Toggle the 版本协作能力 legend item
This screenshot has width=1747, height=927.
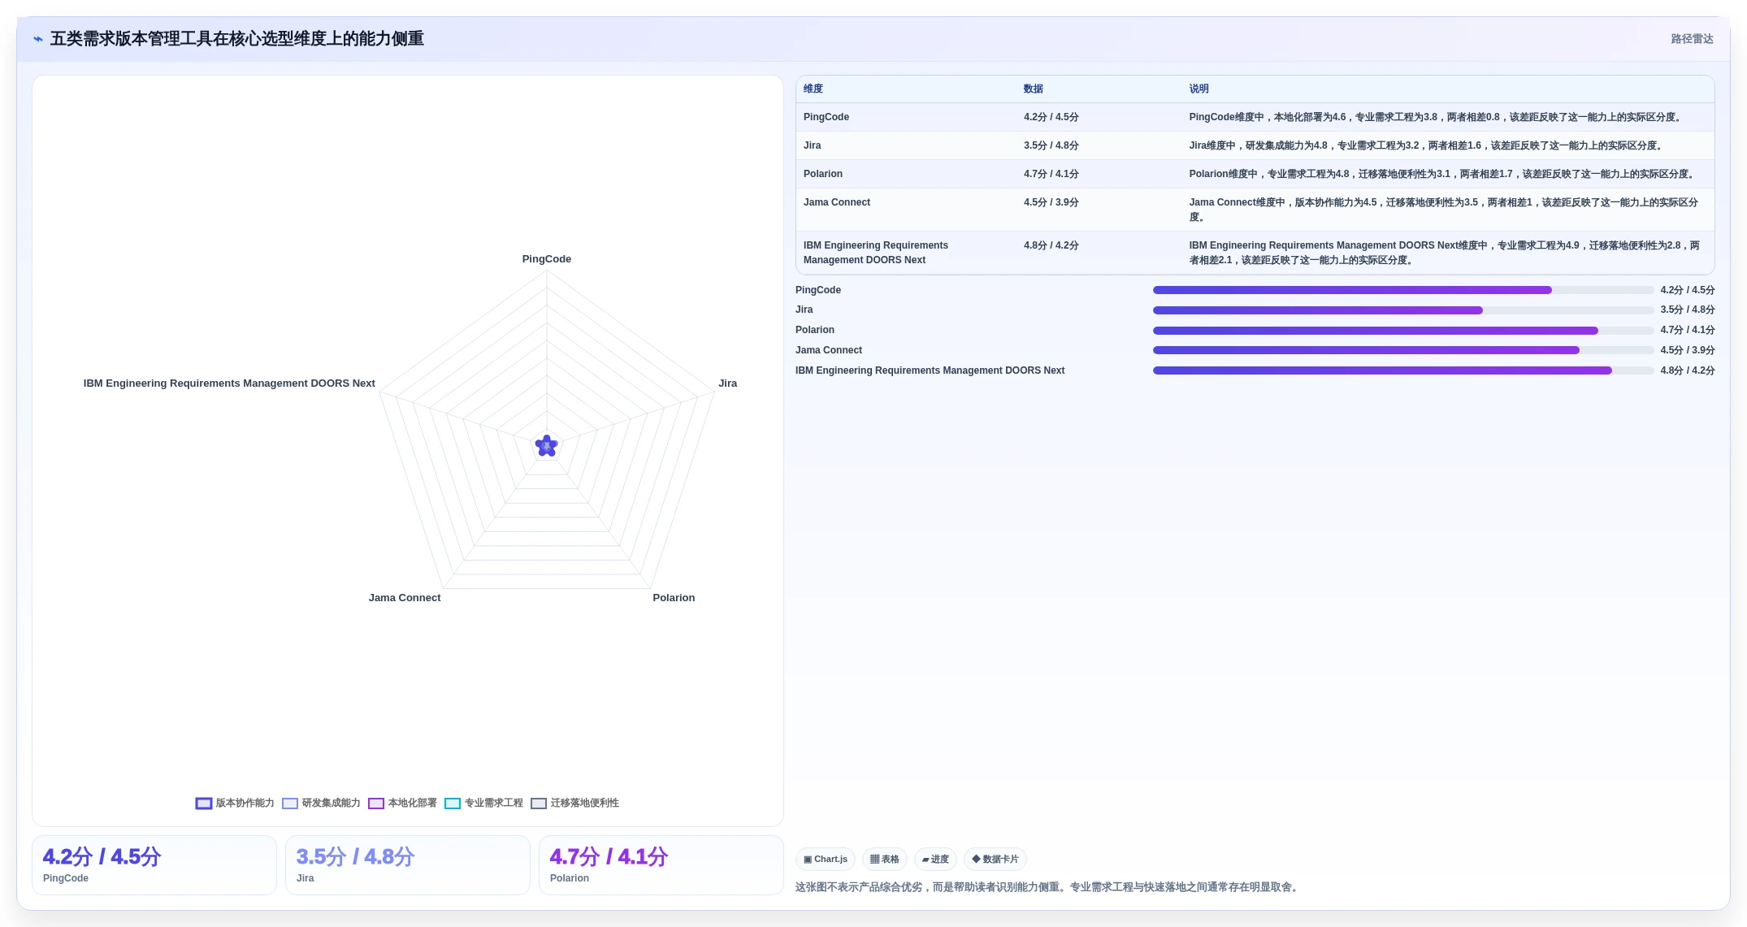pos(235,803)
